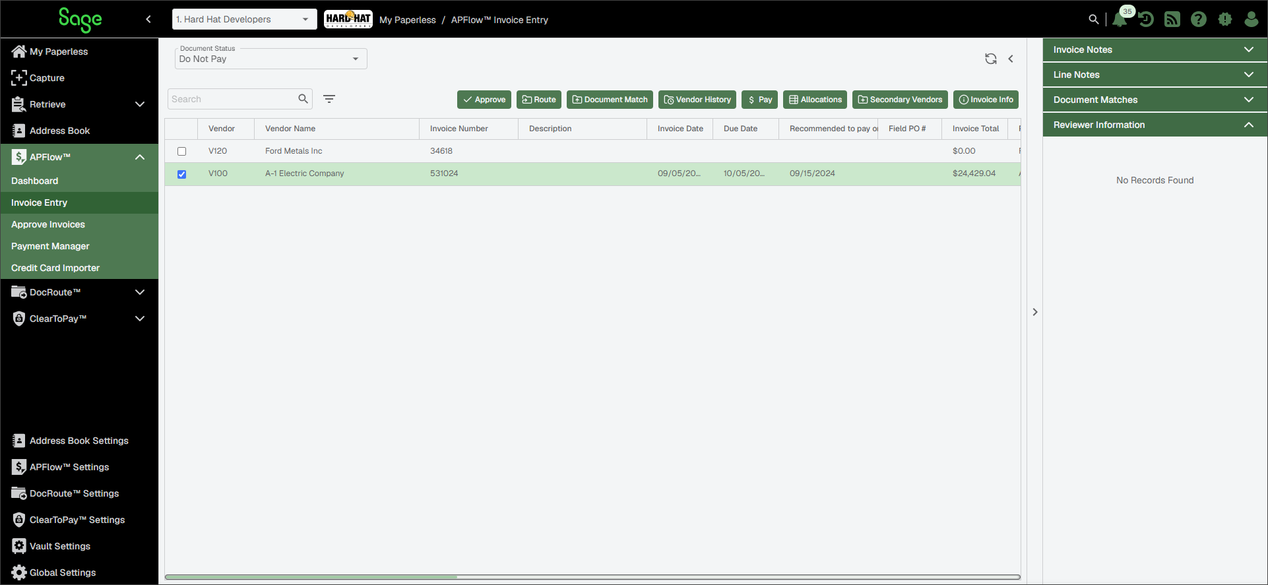1268x585 pixels.
Task: Collapse the Reviewer Information panel
Action: pyautogui.click(x=1155, y=125)
